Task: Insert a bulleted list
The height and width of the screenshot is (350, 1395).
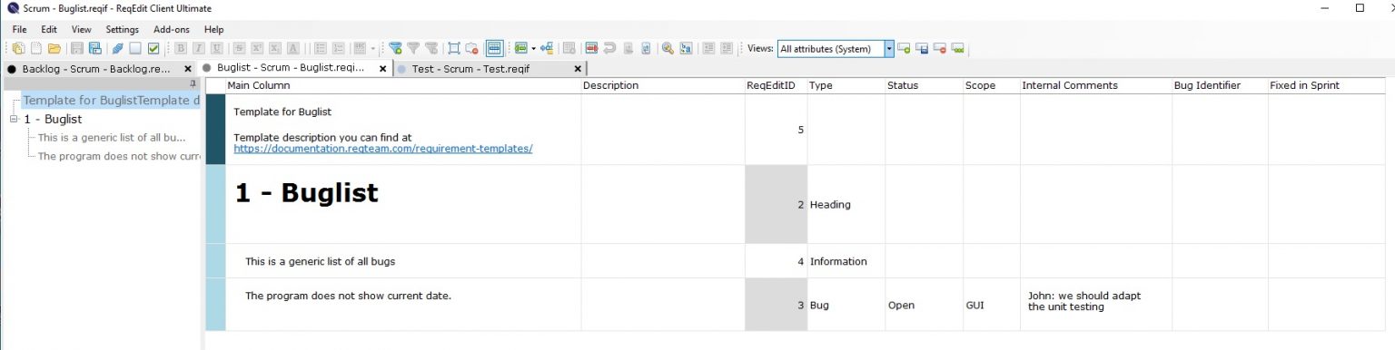Action: (x=320, y=49)
